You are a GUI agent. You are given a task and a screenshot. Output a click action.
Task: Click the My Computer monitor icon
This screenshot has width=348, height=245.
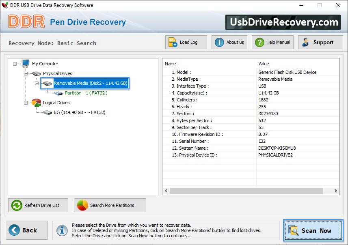(x=26, y=64)
